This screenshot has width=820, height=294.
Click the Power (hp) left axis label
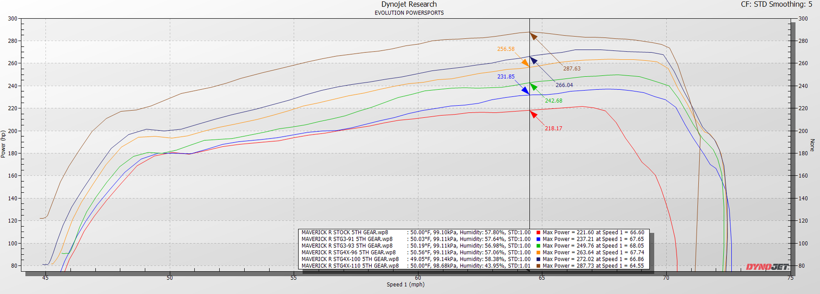point(3,144)
